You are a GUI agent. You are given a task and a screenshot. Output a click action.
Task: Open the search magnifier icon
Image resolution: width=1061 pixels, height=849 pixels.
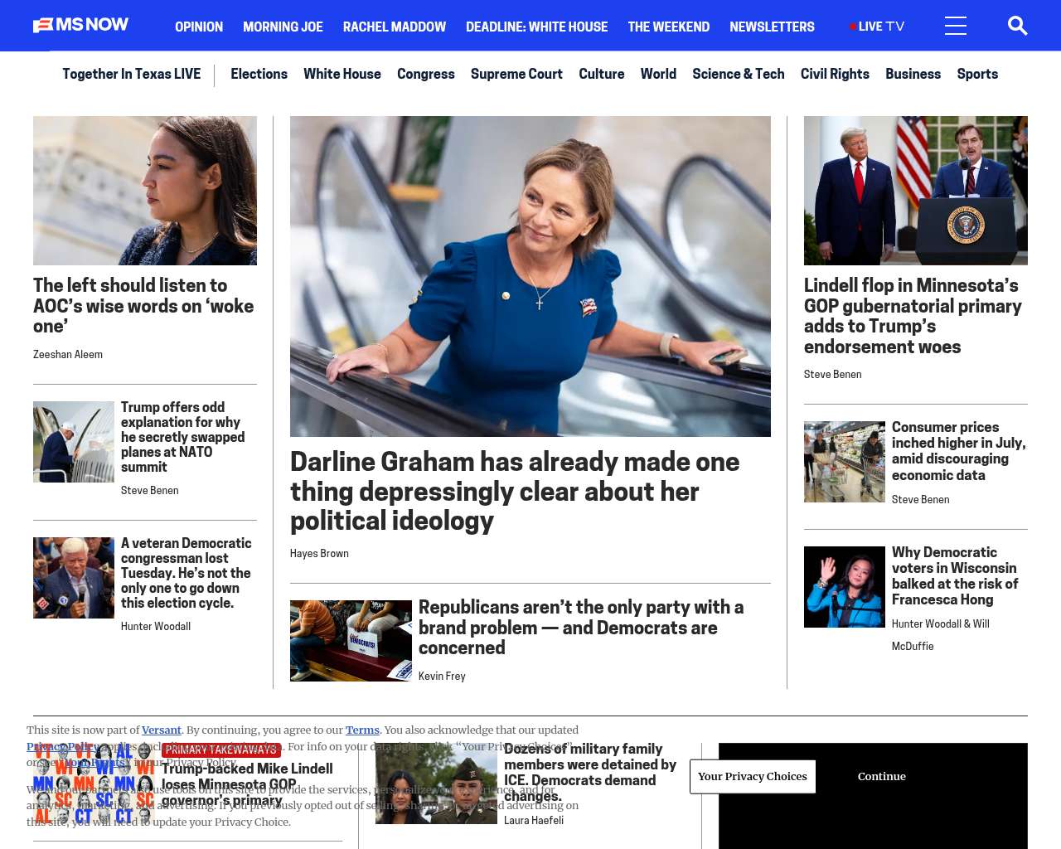click(x=1017, y=27)
